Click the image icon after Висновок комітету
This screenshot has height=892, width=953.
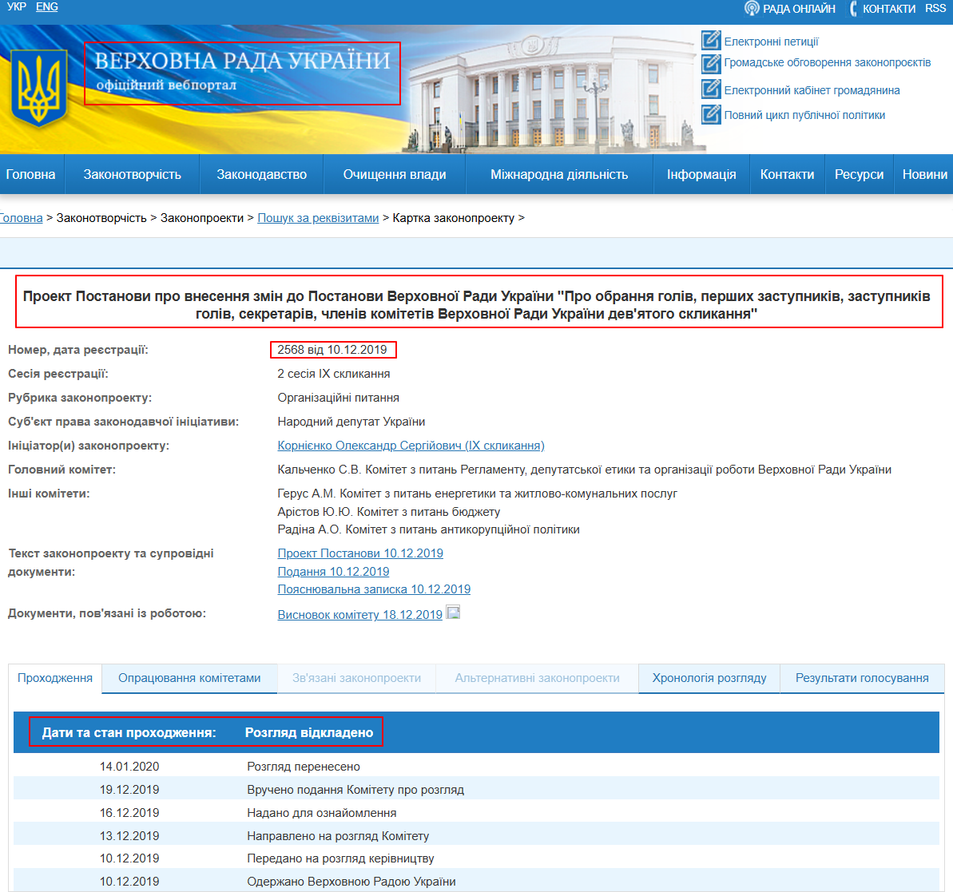[x=454, y=613]
